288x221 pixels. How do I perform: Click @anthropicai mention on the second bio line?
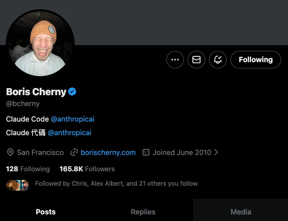70,133
